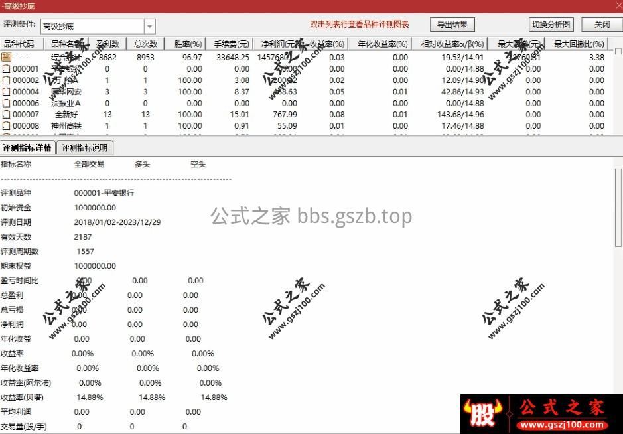Click the 000001-平安银行 value in details
Image resolution: width=623 pixels, height=434 pixels.
coord(104,193)
